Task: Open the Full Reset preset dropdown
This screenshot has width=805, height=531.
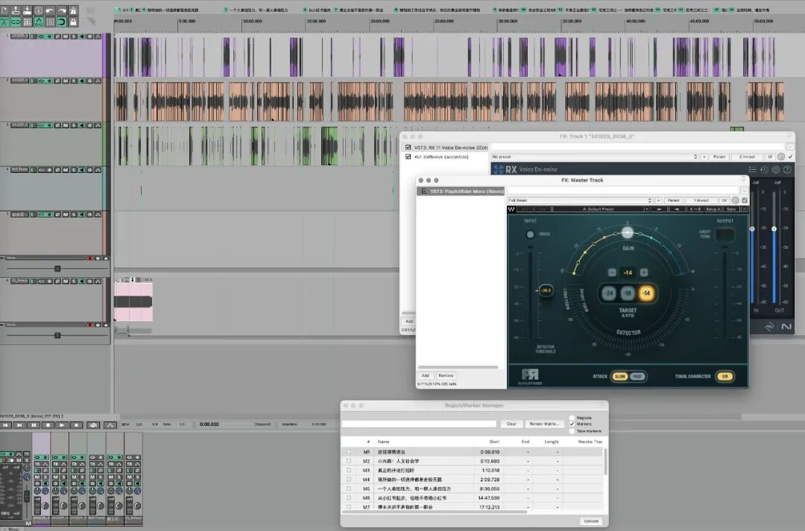Action: 580,200
